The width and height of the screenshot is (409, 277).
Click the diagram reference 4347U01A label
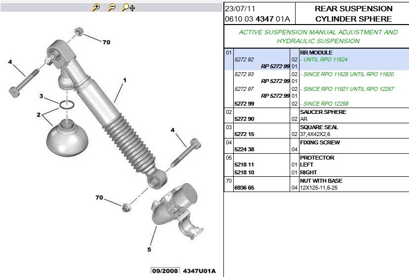coord(199,271)
